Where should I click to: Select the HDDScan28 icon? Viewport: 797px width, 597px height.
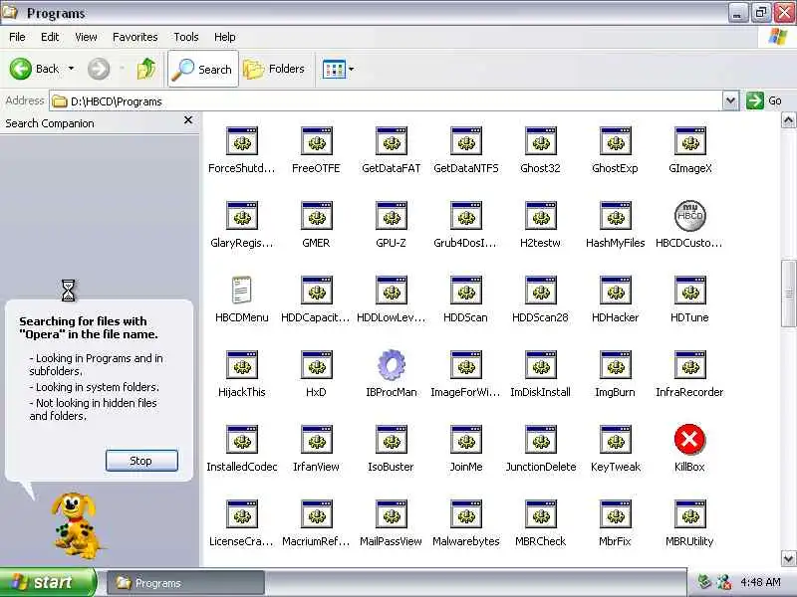click(x=541, y=290)
